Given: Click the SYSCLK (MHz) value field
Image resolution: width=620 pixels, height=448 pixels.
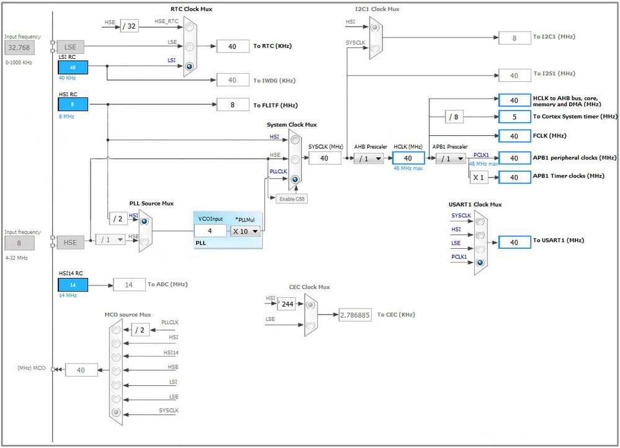Looking at the screenshot, I should tap(325, 158).
